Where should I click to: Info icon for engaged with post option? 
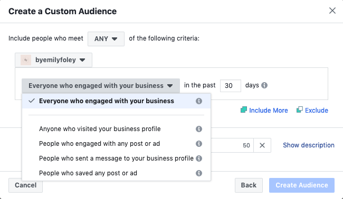pos(199,144)
